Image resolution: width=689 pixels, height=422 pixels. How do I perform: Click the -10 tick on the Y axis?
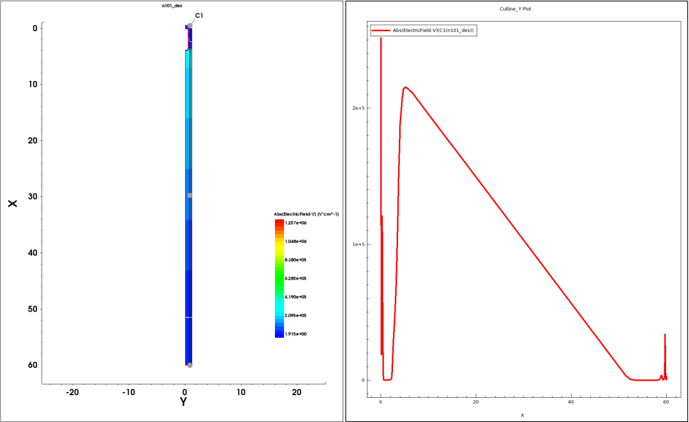(129, 392)
